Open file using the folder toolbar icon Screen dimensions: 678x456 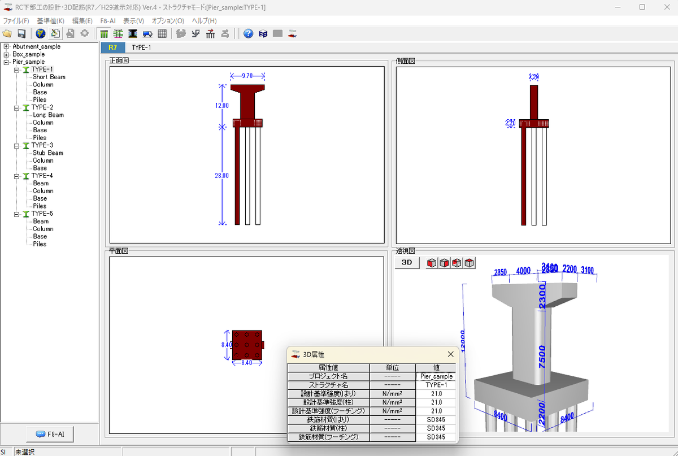tap(7, 34)
